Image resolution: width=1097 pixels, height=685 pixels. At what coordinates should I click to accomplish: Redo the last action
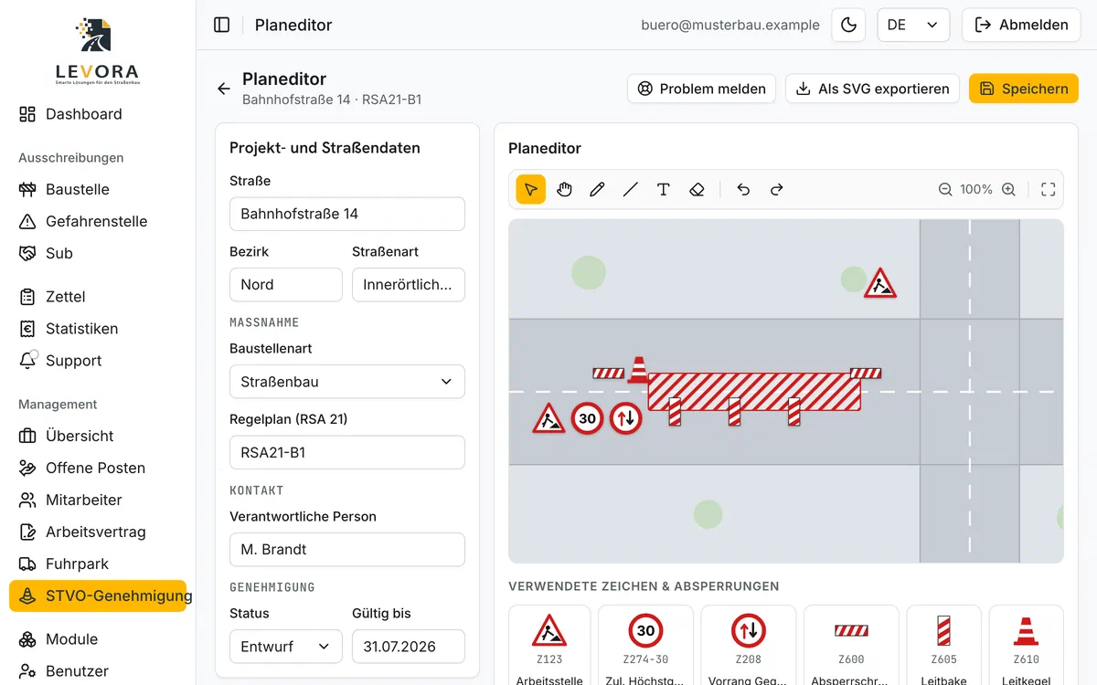click(x=776, y=189)
